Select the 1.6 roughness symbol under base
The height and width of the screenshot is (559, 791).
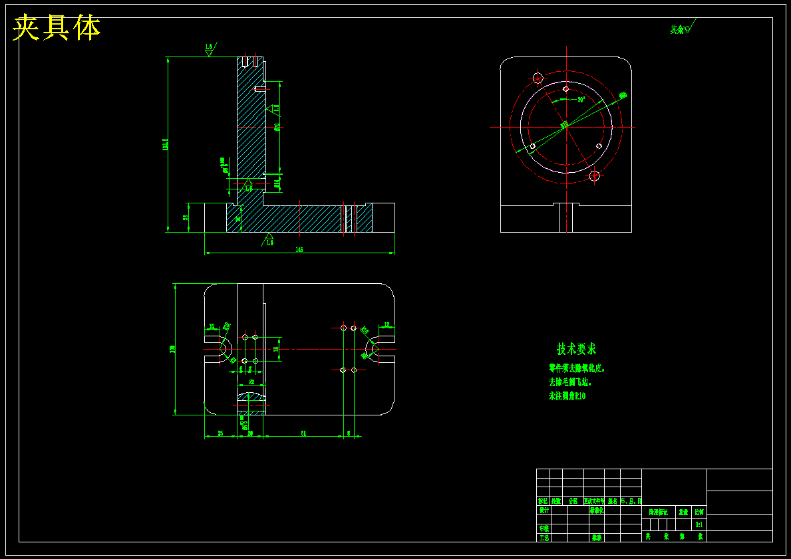pos(269,239)
